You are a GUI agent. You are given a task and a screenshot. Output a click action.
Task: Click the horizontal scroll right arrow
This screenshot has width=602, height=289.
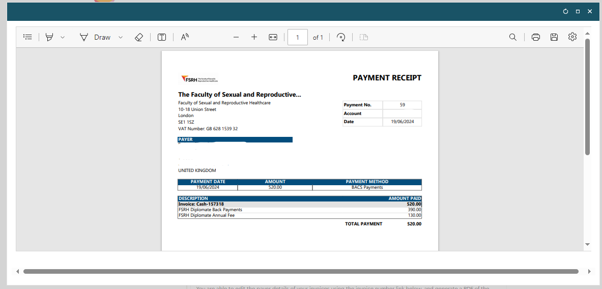pyautogui.click(x=590, y=271)
